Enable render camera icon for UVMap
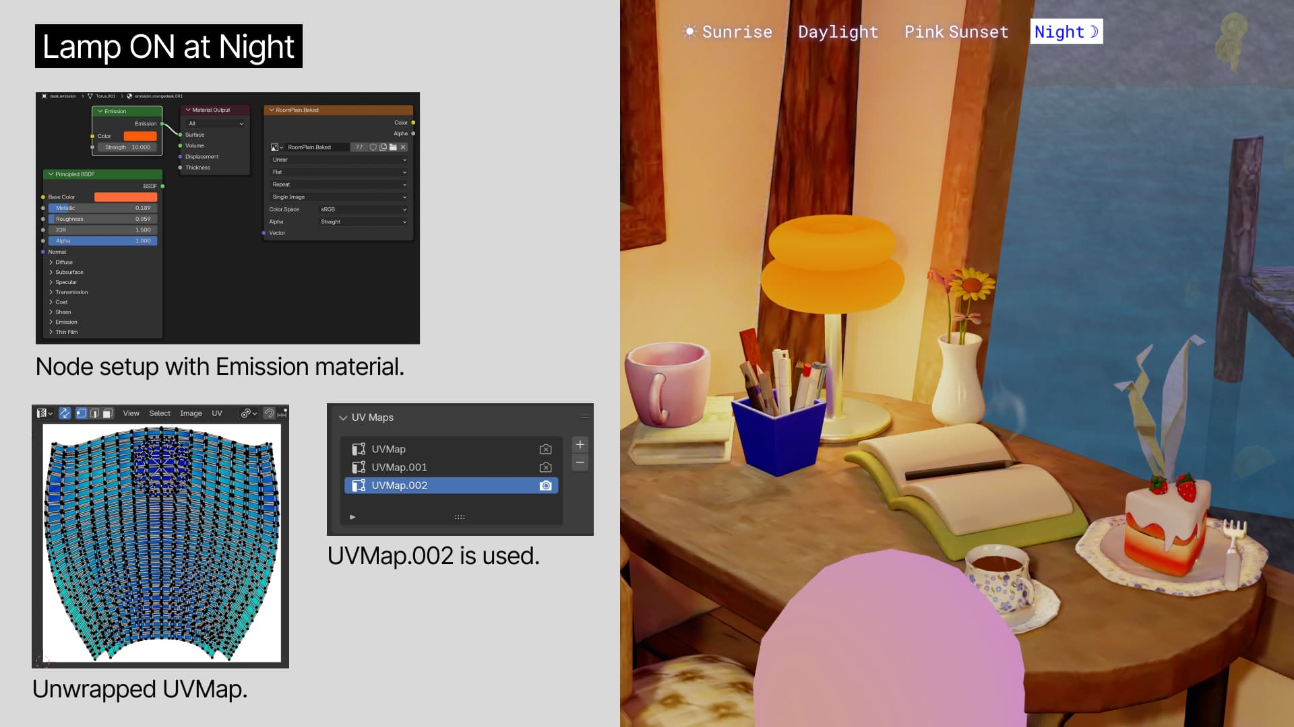The image size is (1294, 727). [x=545, y=449]
